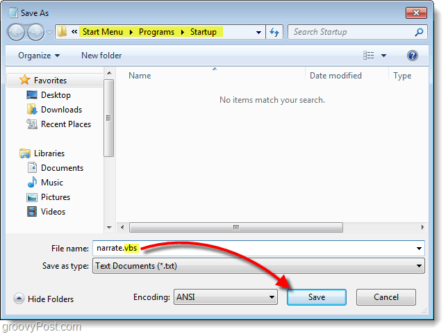Click the Pictures library icon
The height and width of the screenshot is (334, 448).
pos(32,197)
